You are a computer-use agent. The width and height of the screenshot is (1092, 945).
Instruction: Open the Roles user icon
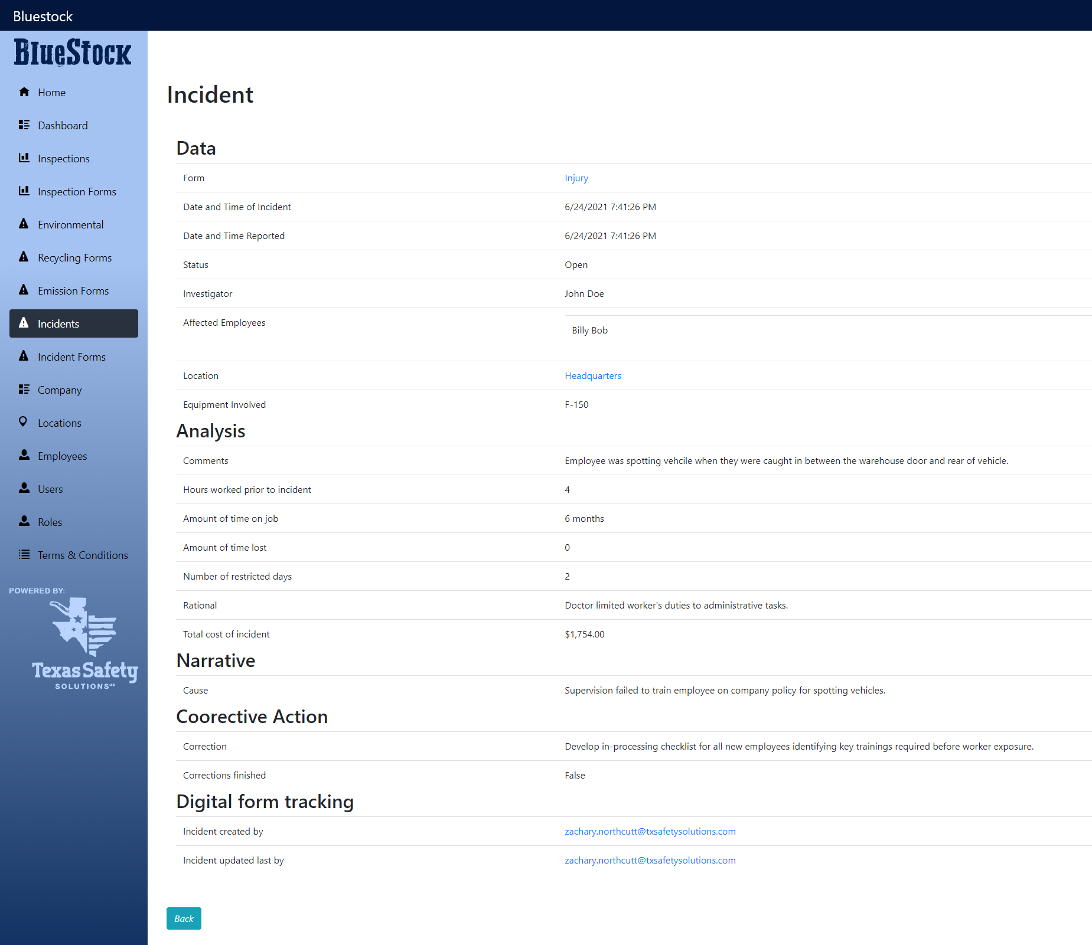coord(24,522)
